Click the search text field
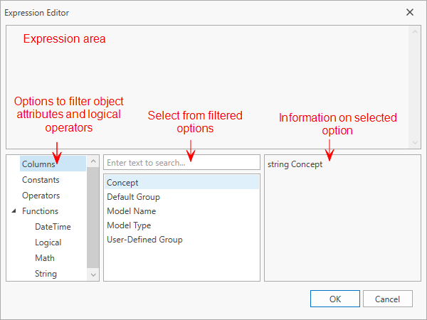This screenshot has width=427, height=320. 181,163
